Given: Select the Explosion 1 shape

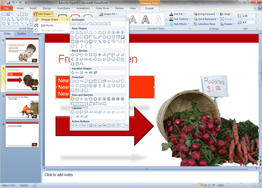Looking at the screenshot, I should (x=73, y=99).
